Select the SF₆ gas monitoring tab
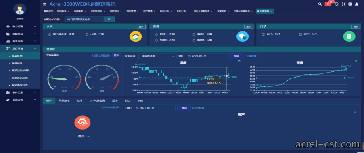364x153 pixels. (x=97, y=101)
